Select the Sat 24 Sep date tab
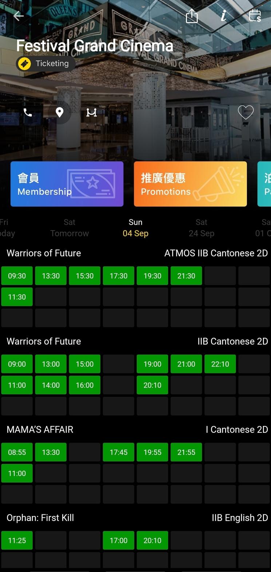The image size is (271, 572). (202, 228)
